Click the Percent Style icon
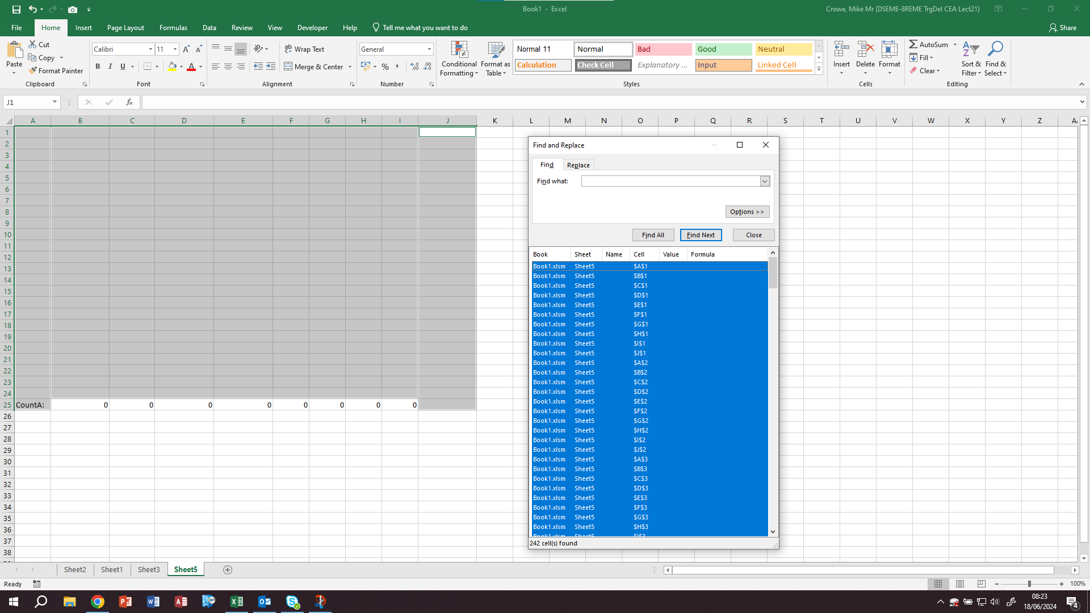Viewport: 1090px width, 613px height. pyautogui.click(x=385, y=66)
